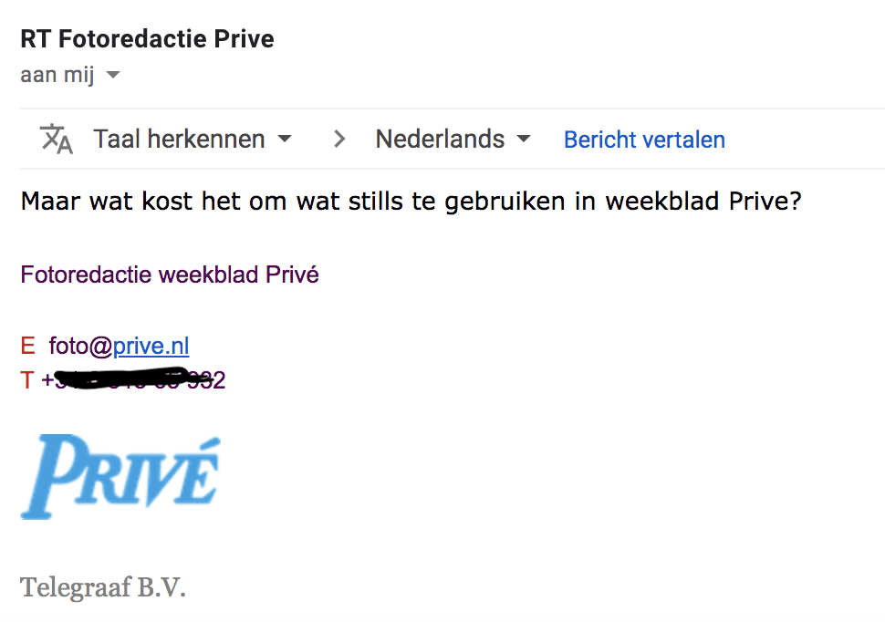The image size is (885, 622).
Task: Open the Nederlands target language dropdown arrow
Action: click(x=524, y=139)
